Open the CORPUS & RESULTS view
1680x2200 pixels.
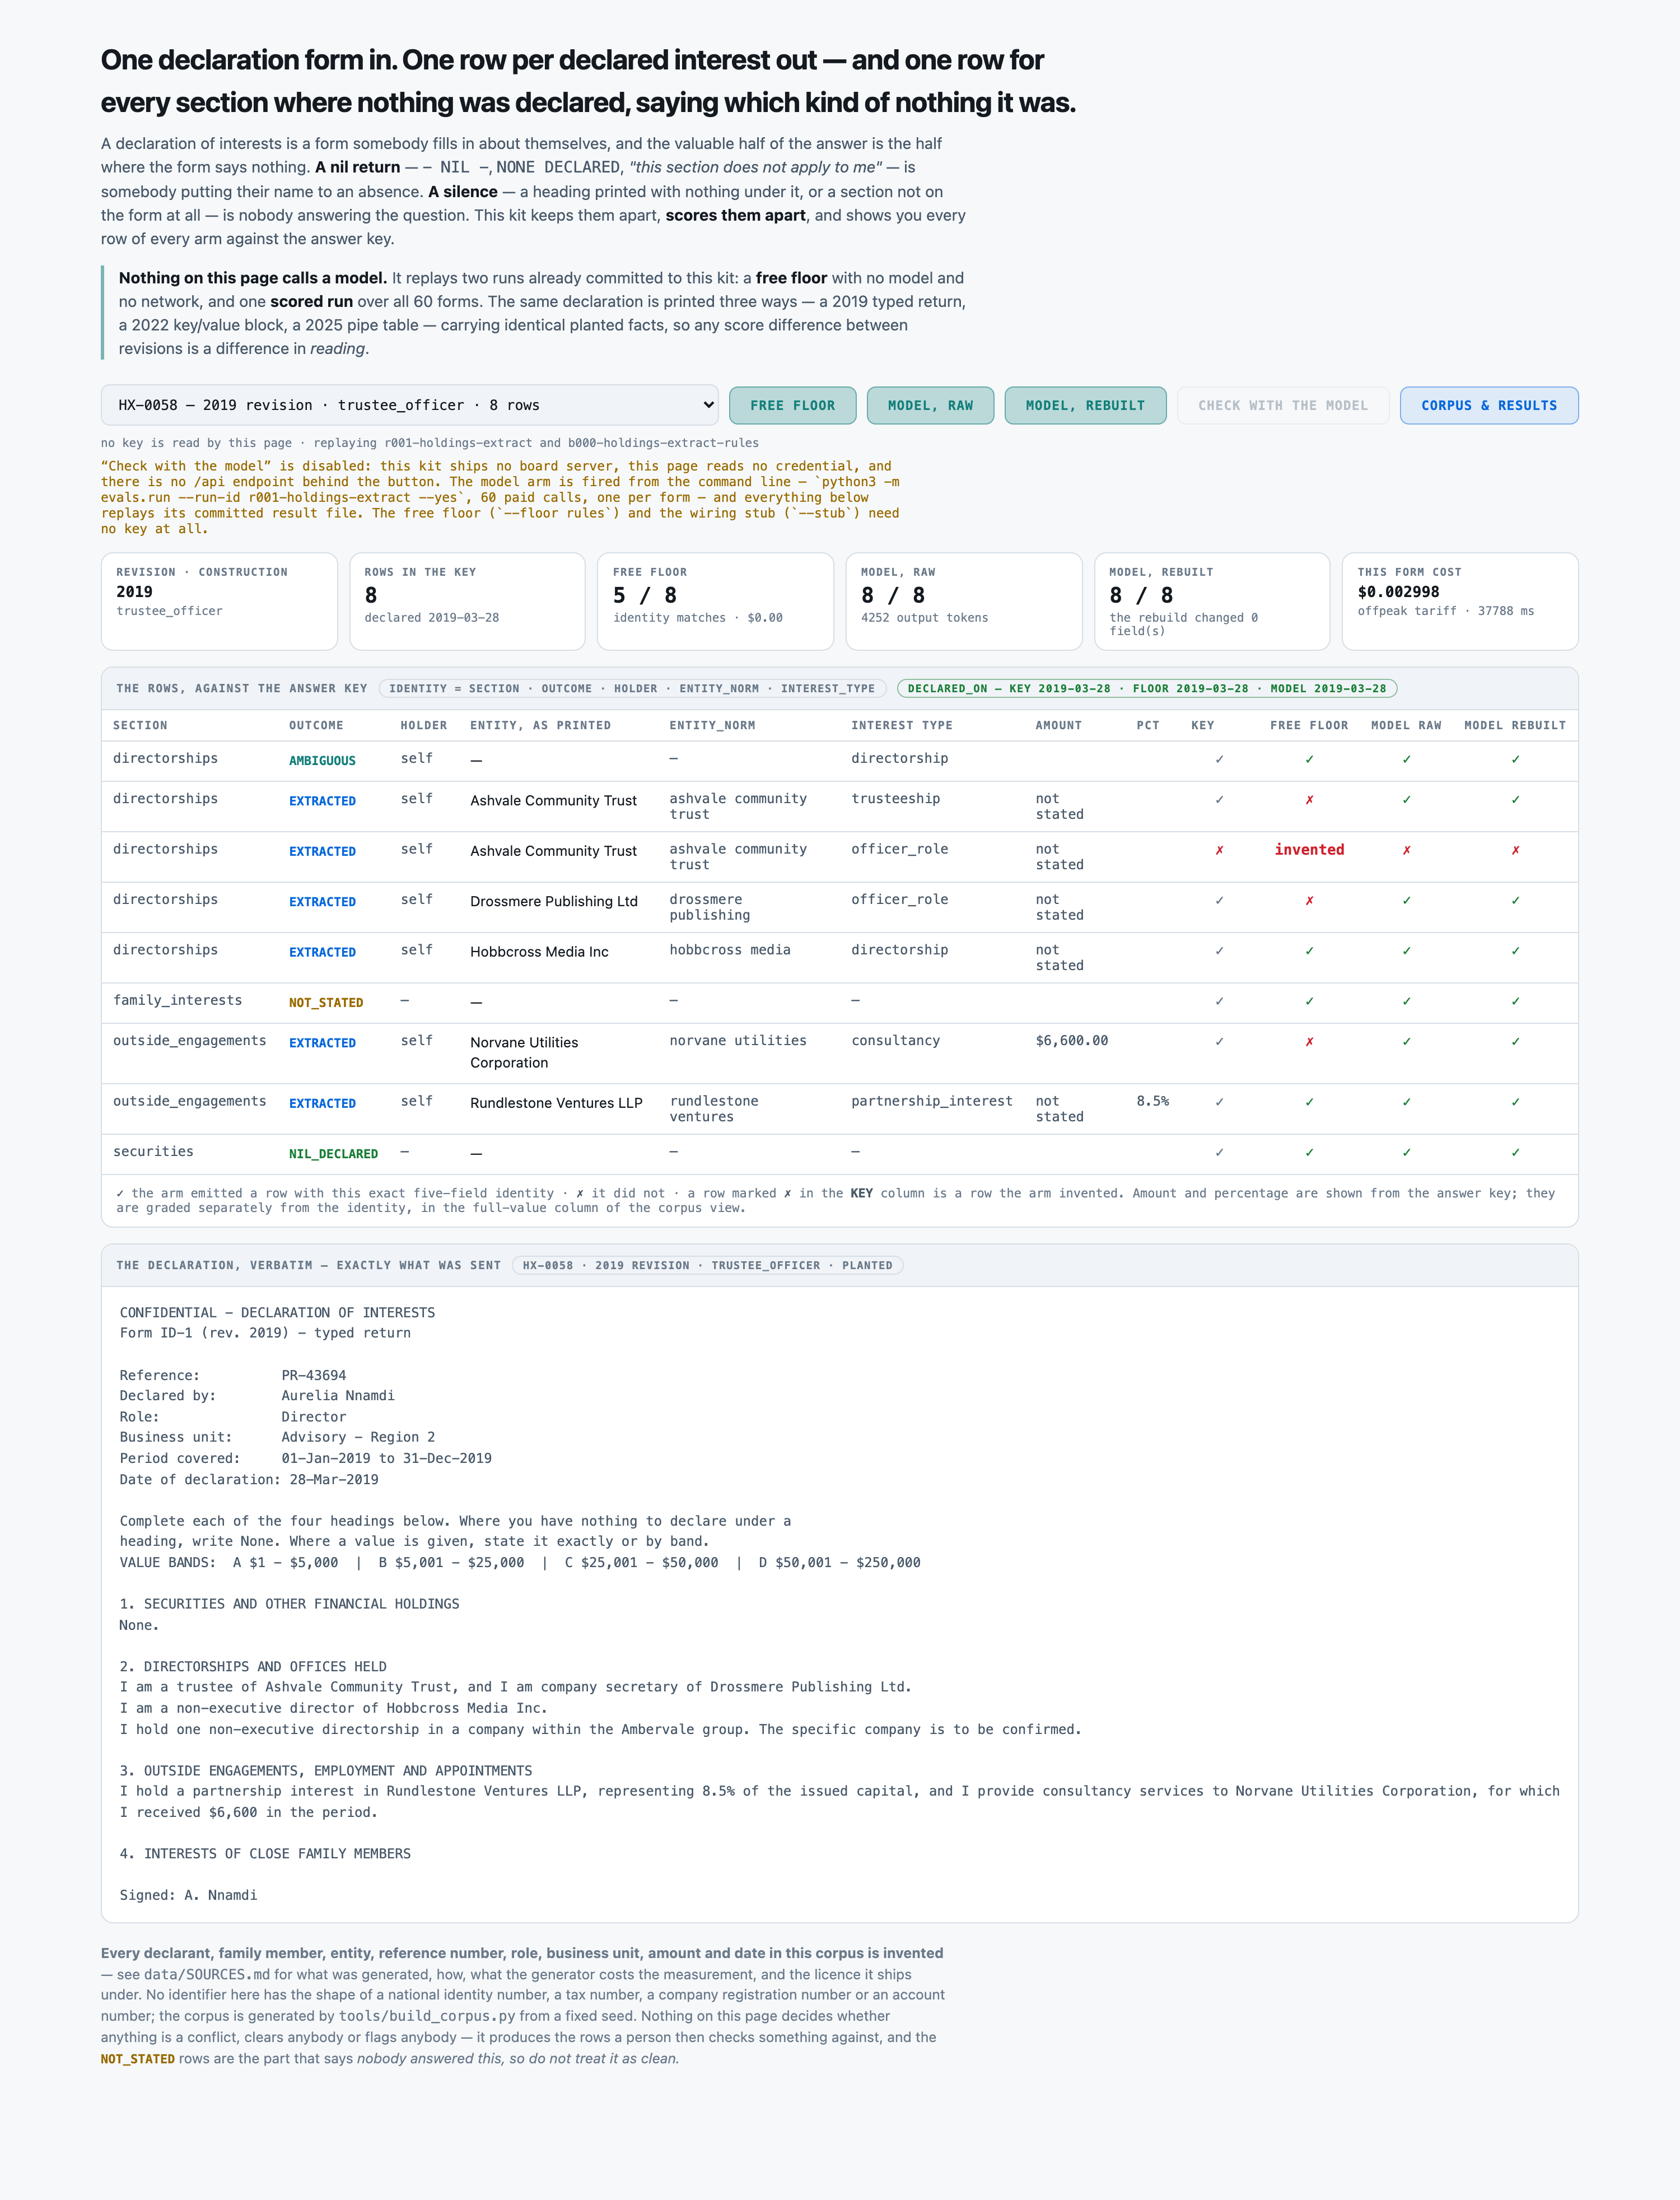coord(1489,405)
